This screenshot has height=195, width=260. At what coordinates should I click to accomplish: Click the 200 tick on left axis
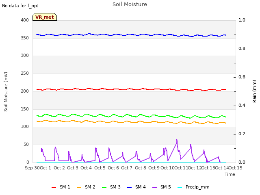25,91
